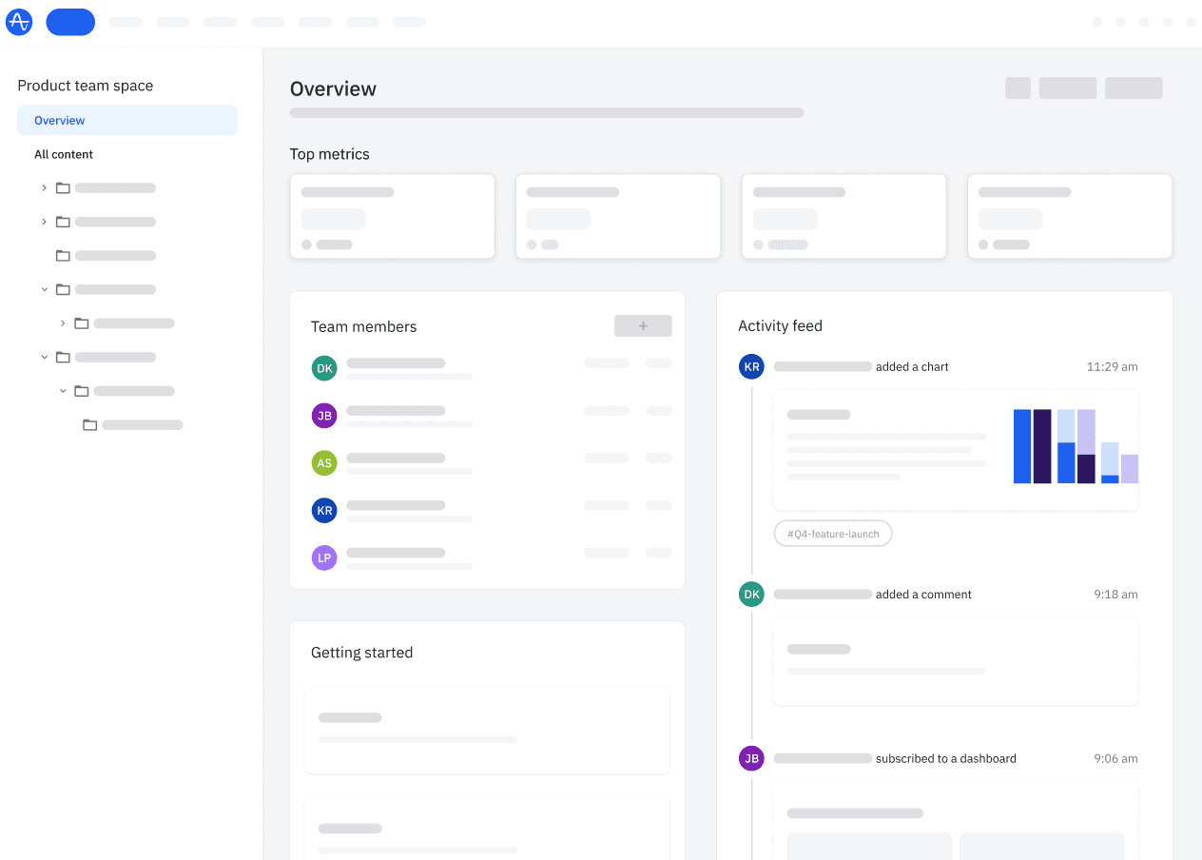The image size is (1202, 860).
Task: Click LP avatar in Team members
Action: tap(324, 558)
